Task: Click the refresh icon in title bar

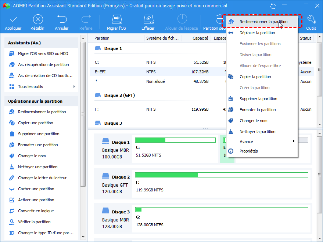Action: click(x=273, y=6)
